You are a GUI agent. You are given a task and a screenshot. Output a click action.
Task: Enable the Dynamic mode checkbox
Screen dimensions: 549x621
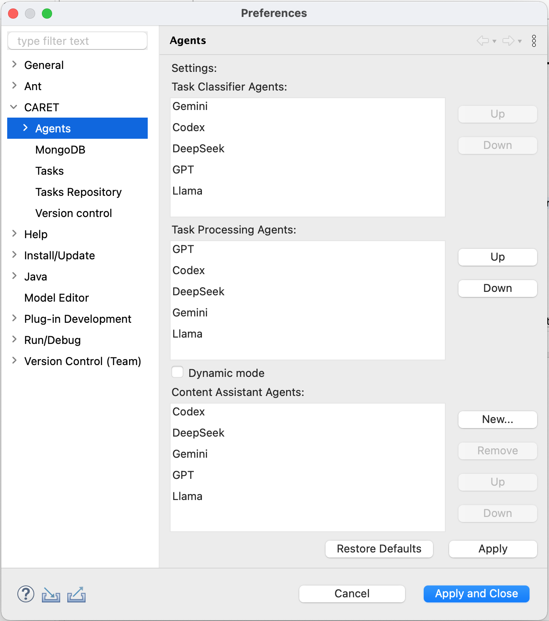click(x=177, y=372)
